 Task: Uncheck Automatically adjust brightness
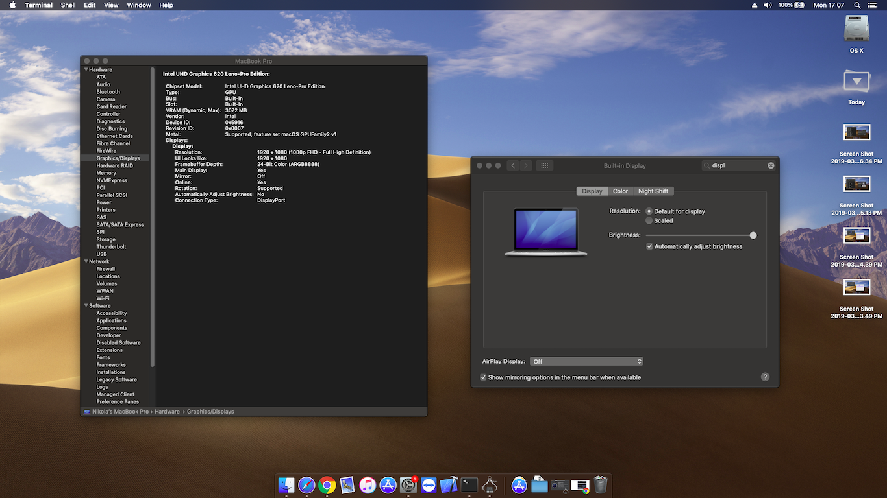[x=649, y=246]
